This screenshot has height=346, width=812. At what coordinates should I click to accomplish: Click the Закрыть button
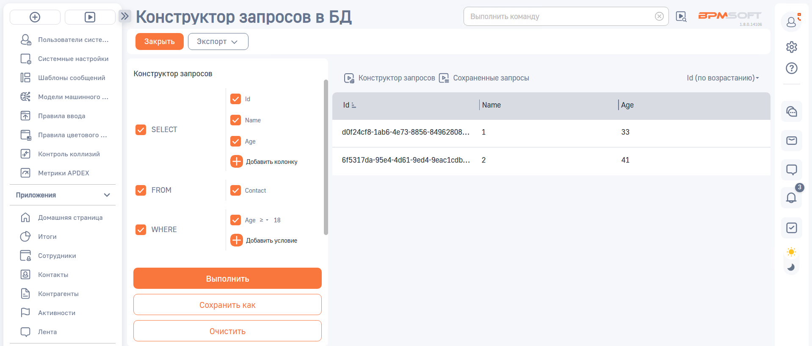pyautogui.click(x=160, y=42)
